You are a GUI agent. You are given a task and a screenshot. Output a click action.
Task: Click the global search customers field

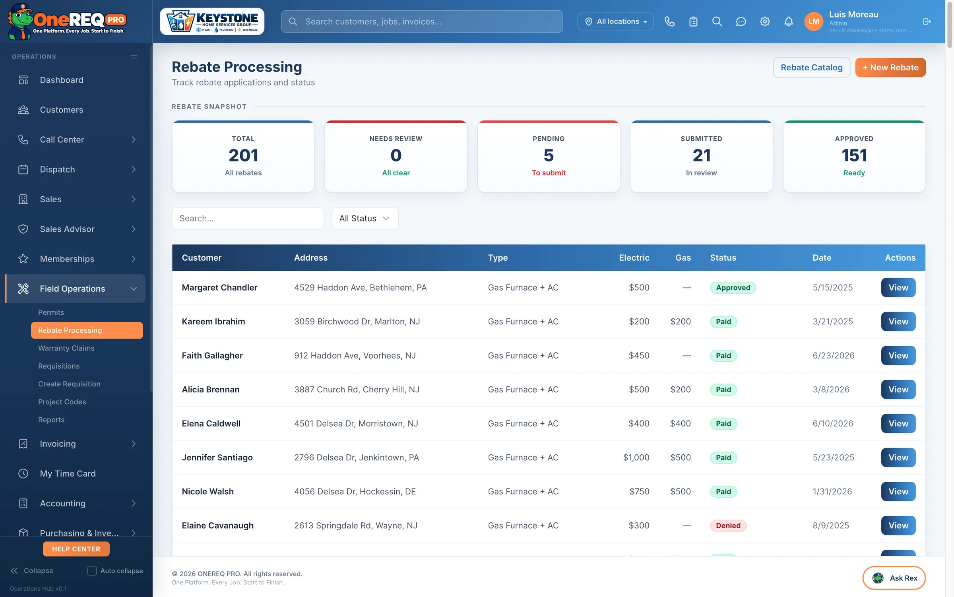(422, 21)
